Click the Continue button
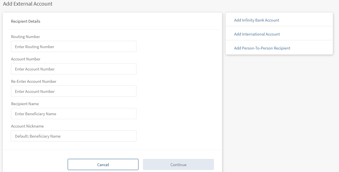 (x=178, y=164)
